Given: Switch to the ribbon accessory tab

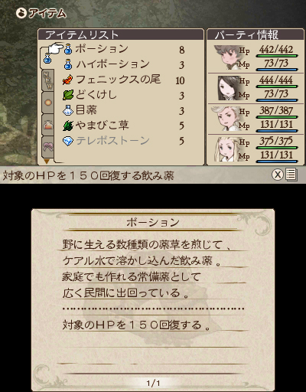Looking at the screenshot, I should point(48,147).
